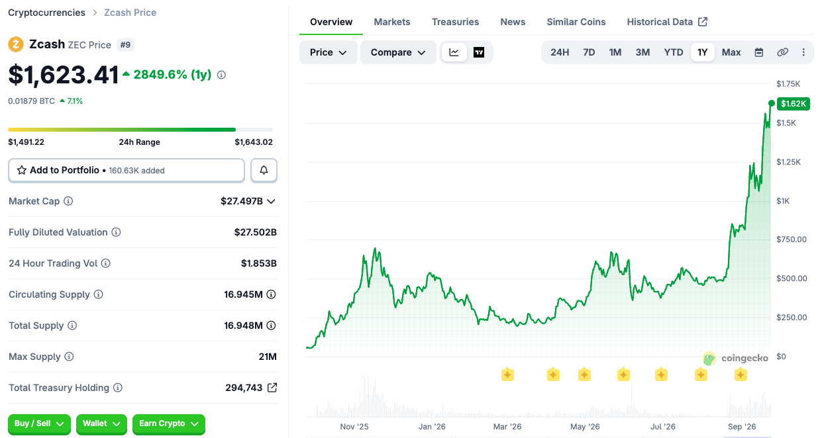Select the Max time range
Screen dimensions: 822x438
(x=731, y=52)
